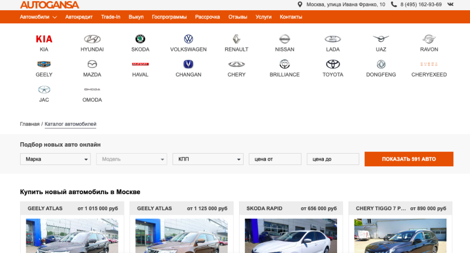Click the Каталог автомобилей breadcrumb
Viewport: 470px width, 253px height.
click(x=70, y=124)
